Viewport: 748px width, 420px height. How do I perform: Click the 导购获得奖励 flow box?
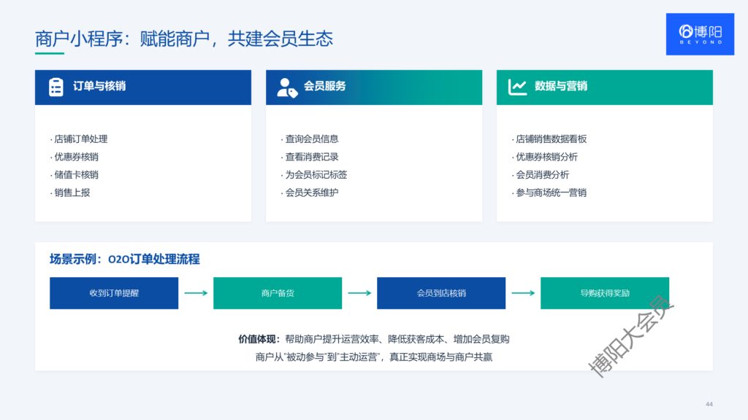pyautogui.click(x=605, y=293)
